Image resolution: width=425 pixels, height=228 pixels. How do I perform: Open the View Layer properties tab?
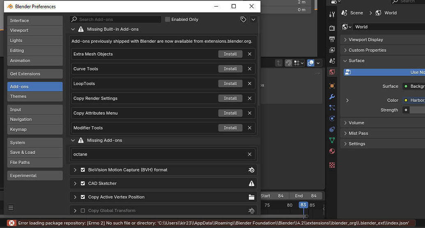pos(332,50)
